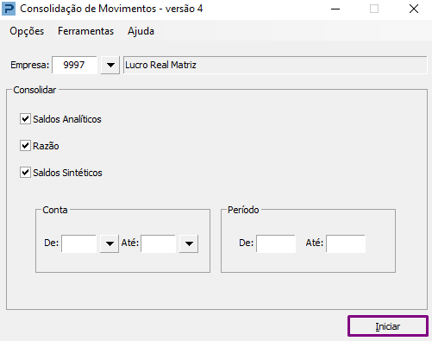432x341 pixels.
Task: Click the Período Até date field
Action: 346,243
